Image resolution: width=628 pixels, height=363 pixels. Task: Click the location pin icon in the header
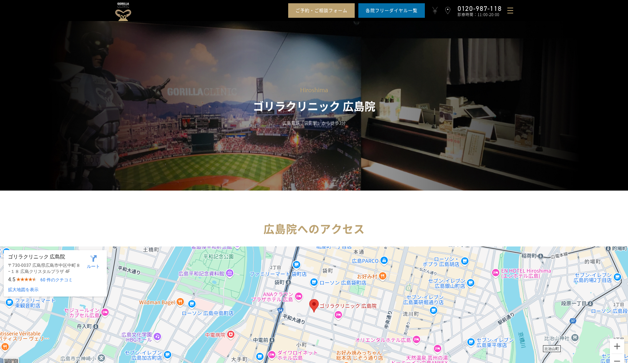point(448,11)
